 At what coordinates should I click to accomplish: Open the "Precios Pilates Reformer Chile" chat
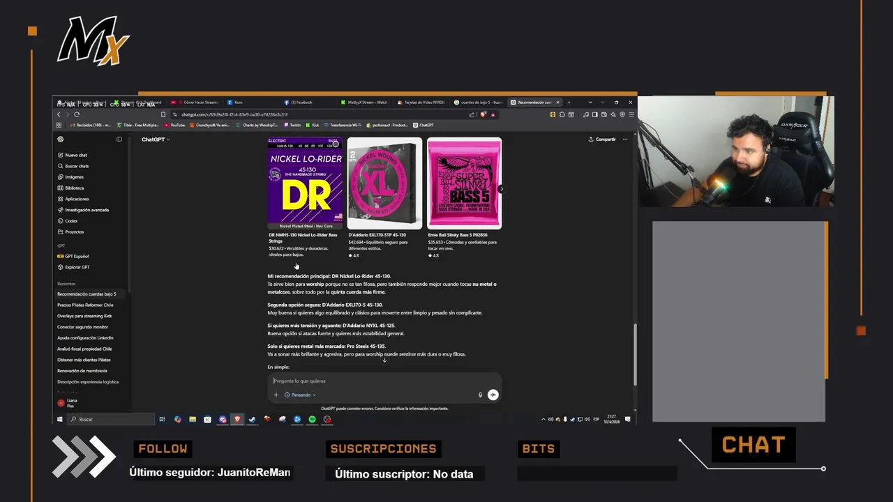click(89, 305)
